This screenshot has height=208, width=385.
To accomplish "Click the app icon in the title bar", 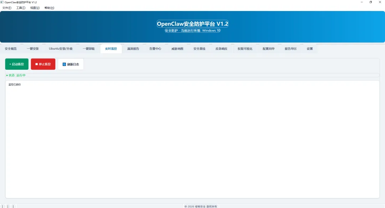I will [x=2, y=2].
